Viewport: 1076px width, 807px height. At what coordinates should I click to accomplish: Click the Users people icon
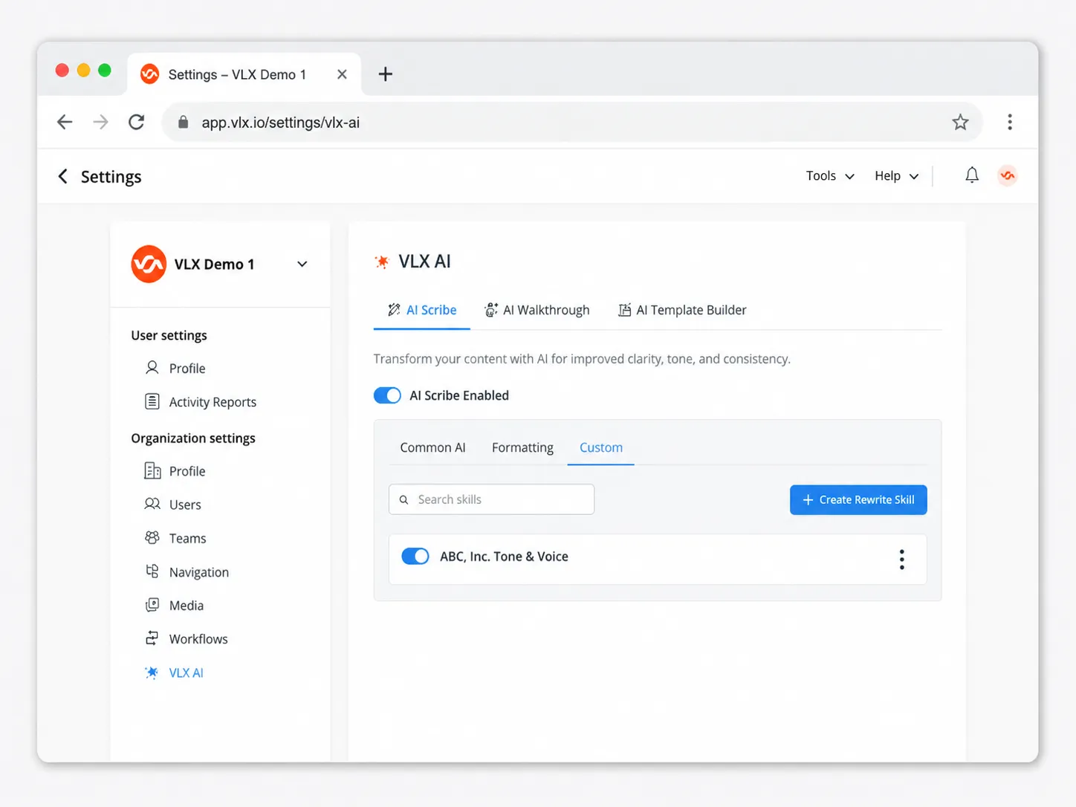[152, 504]
